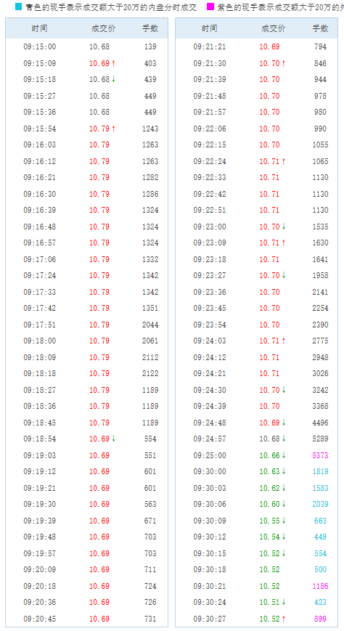
Task: Select the cyan volume 1819 at 09:30:00
Action: click(x=320, y=471)
